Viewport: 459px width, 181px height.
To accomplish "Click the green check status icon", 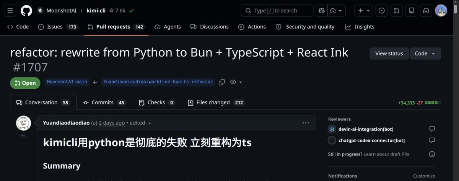I will [131, 11].
